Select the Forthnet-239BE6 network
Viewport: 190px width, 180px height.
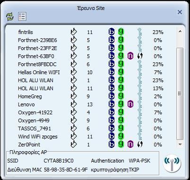37,40
